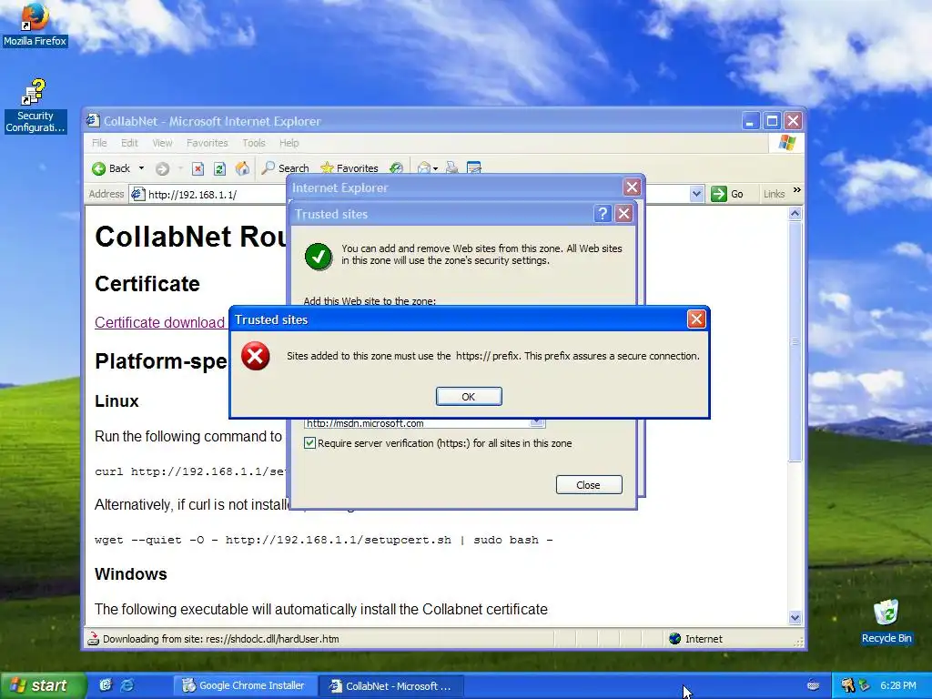The image size is (932, 699).
Task: Click the Close button in Trusted sites dialog
Action: tap(589, 485)
